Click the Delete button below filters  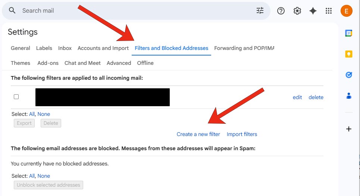point(51,123)
